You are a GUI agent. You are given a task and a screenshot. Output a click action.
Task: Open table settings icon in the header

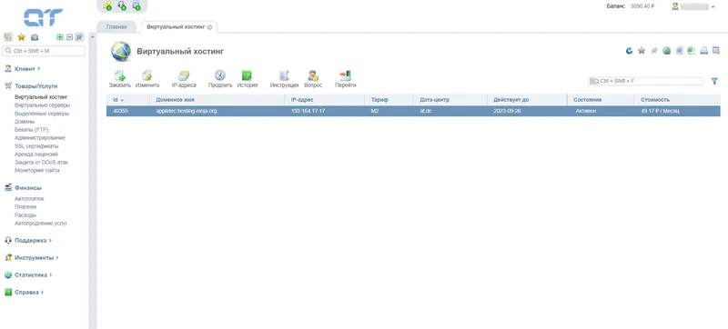point(716,51)
